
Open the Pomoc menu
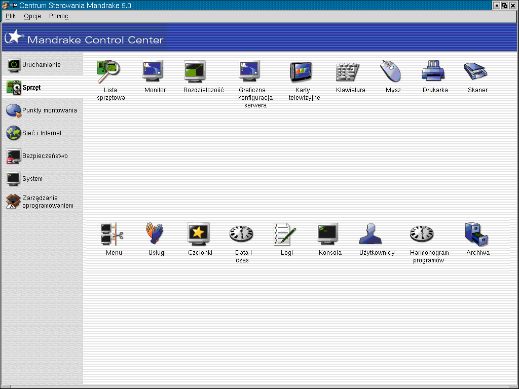pyautogui.click(x=59, y=16)
